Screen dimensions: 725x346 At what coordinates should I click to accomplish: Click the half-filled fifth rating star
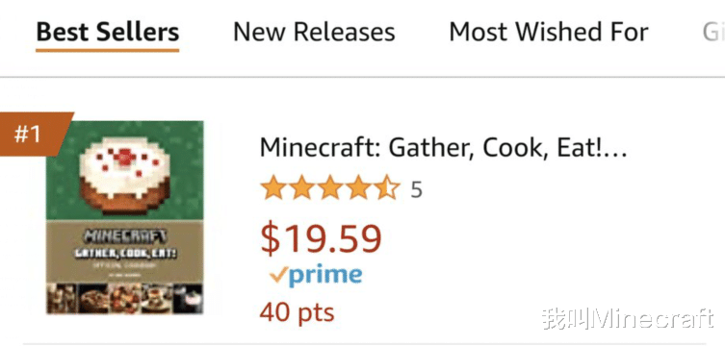pos(386,189)
